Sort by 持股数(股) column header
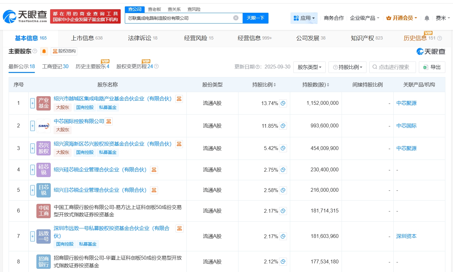The width and height of the screenshot is (453, 272). tap(315, 85)
